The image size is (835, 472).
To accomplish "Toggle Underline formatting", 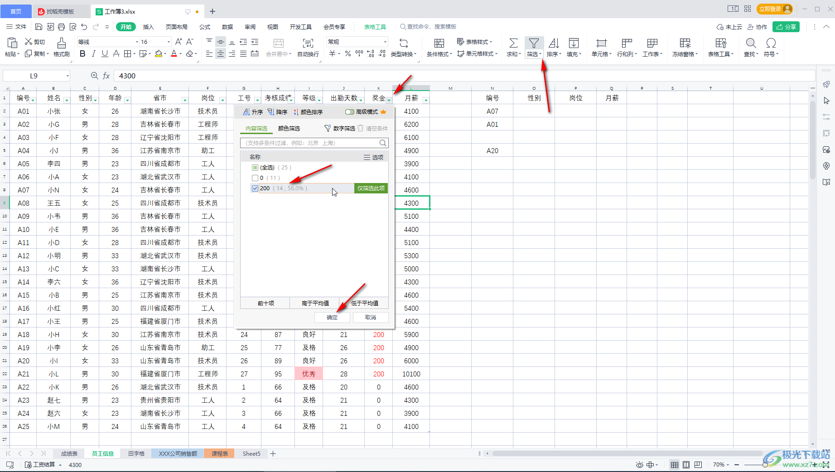I will pyautogui.click(x=105, y=54).
